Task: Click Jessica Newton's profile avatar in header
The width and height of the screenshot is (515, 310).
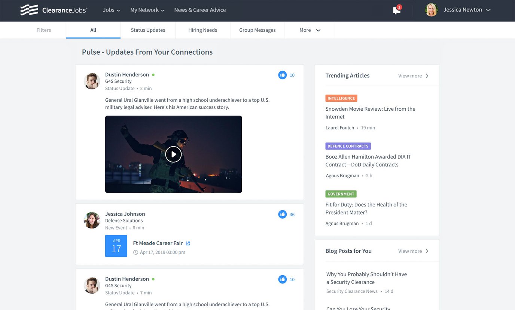Action: 431,10
